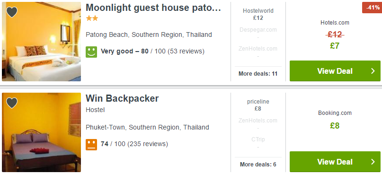This screenshot has width=382, height=174.
Task: Open Win Backpacker room photo
Action: 41,132
